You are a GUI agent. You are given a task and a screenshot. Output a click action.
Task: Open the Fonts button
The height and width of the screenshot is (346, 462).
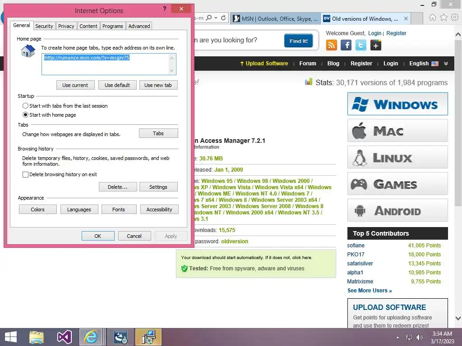[119, 209]
